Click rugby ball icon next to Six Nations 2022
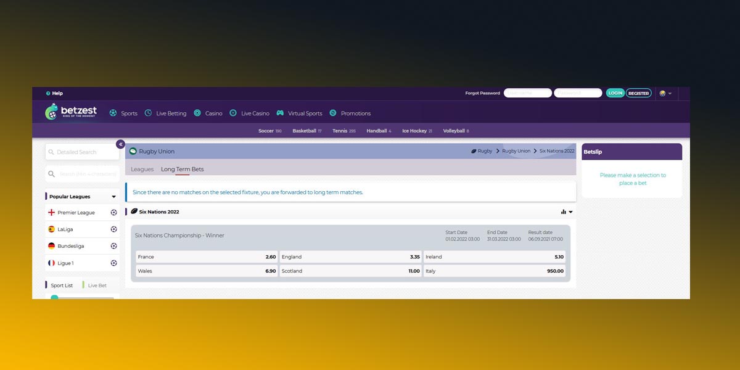 click(134, 212)
